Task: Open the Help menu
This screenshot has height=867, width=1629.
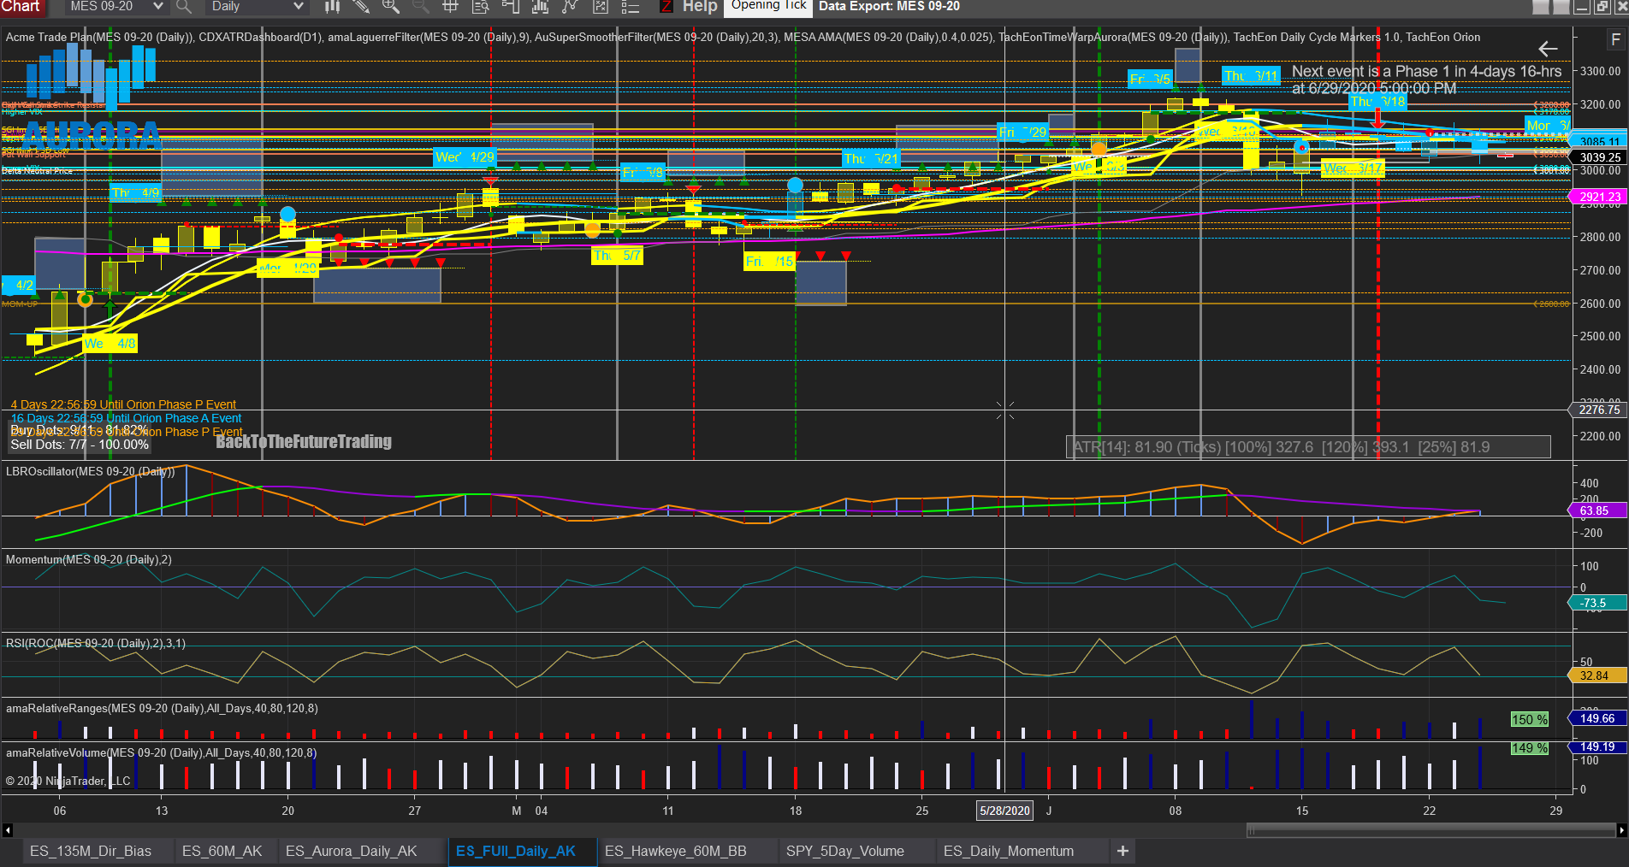Action: click(700, 7)
